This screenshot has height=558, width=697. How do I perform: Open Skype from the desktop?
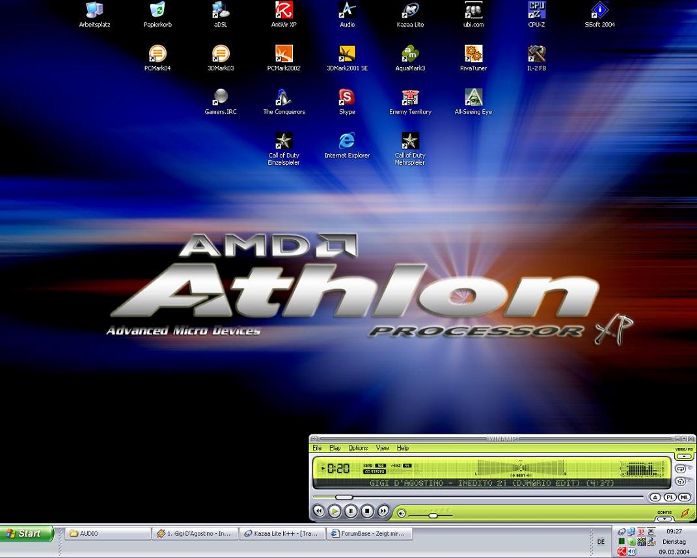click(347, 102)
